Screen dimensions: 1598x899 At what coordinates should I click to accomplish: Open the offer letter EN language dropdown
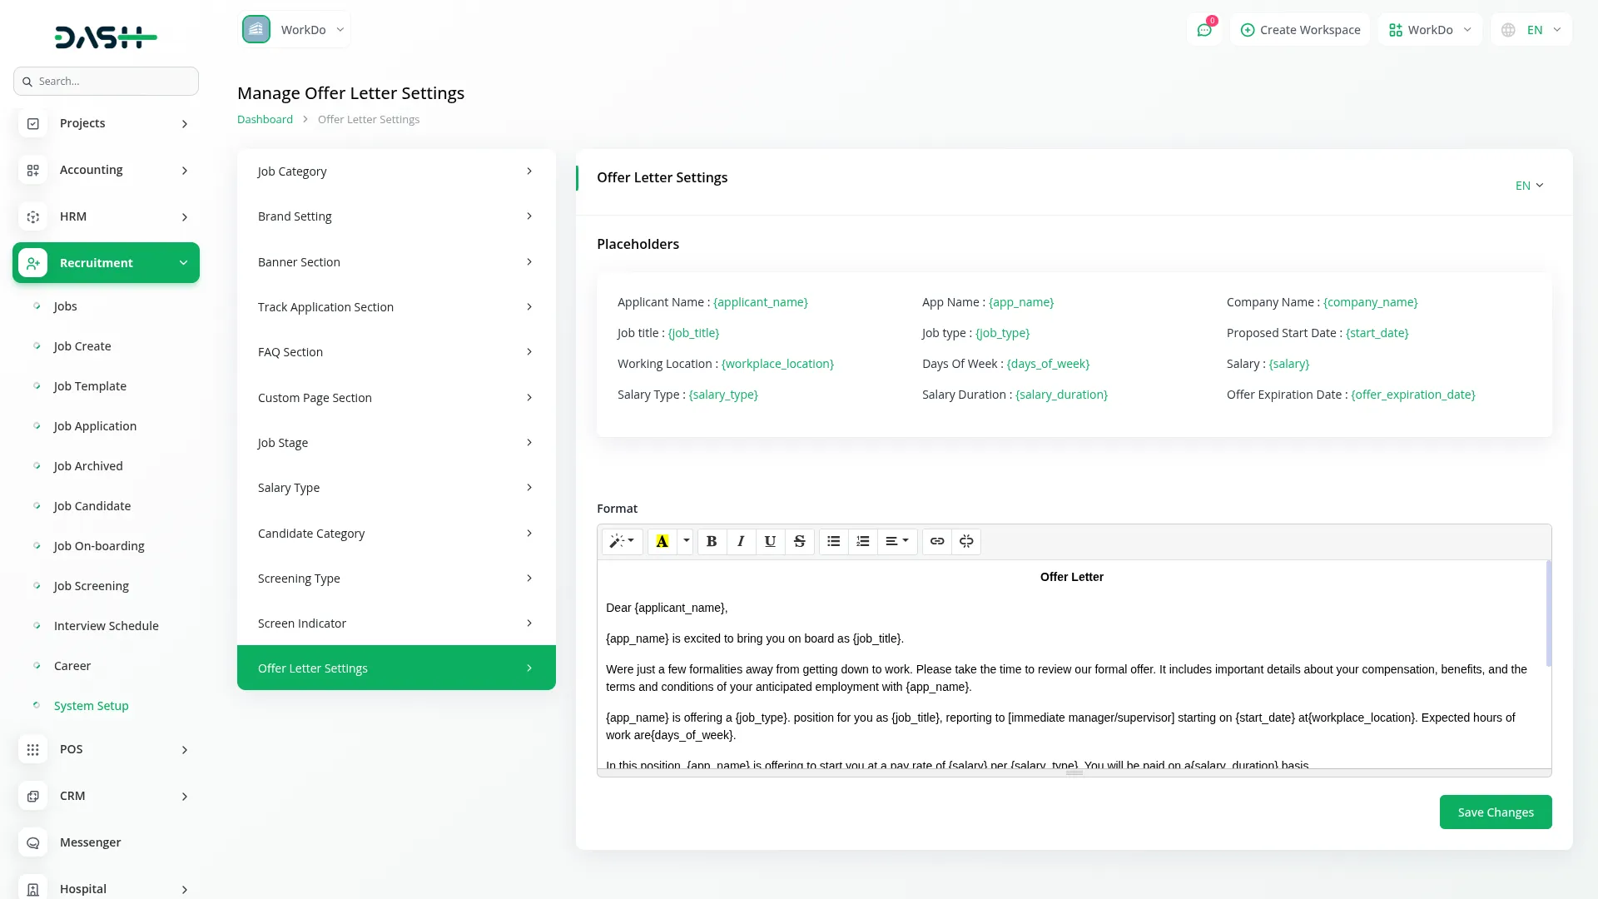1529,186
